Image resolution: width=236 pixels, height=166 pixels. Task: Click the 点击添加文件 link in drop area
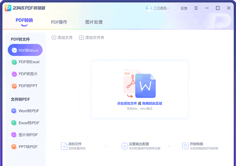click(127, 103)
